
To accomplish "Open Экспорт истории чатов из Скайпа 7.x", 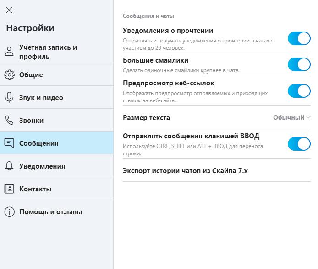I will (x=217, y=171).
